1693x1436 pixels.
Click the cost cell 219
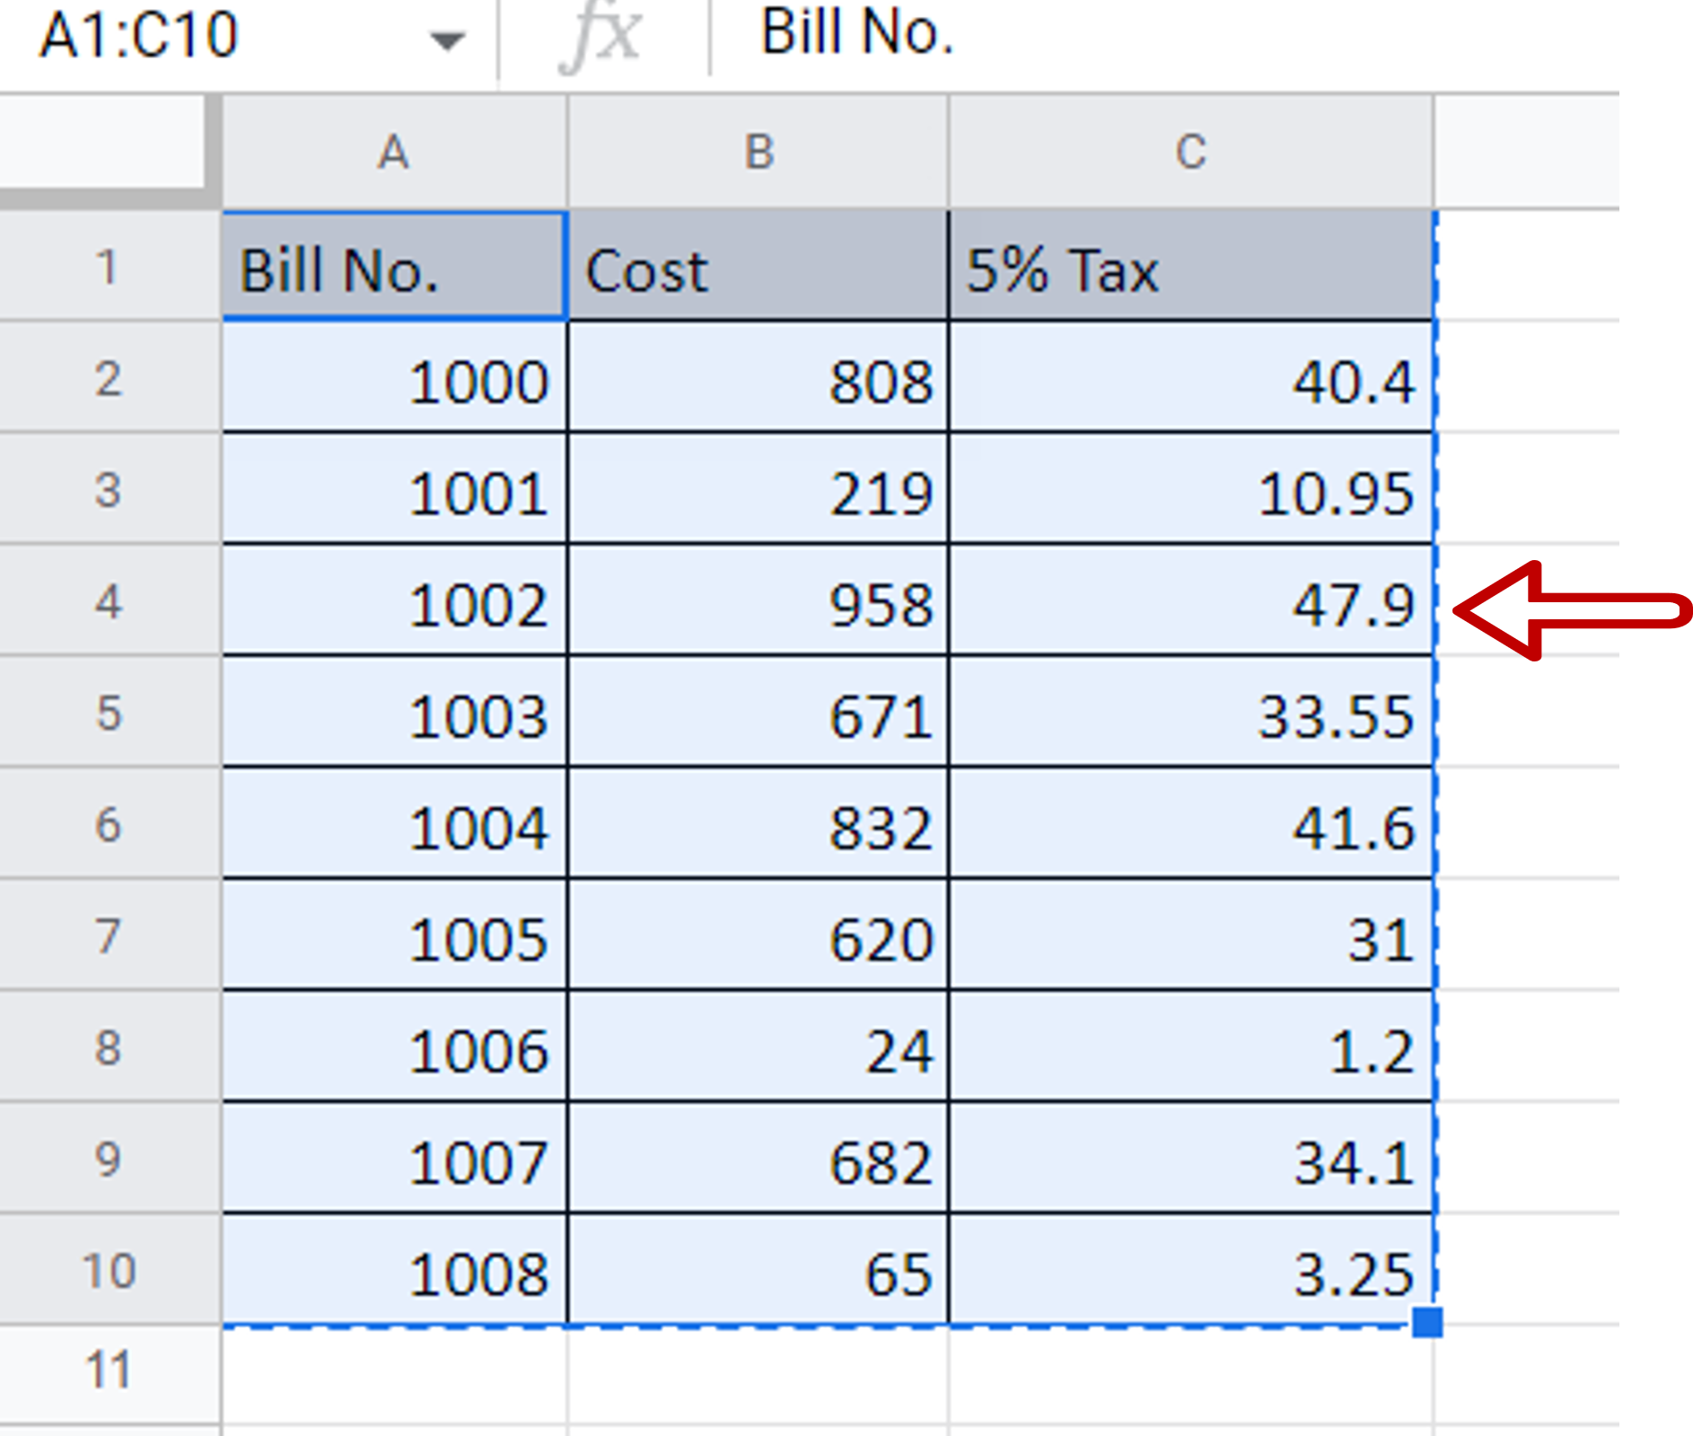point(759,489)
